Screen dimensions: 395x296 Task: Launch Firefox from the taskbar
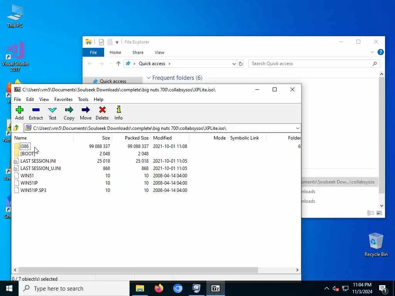[159, 288]
